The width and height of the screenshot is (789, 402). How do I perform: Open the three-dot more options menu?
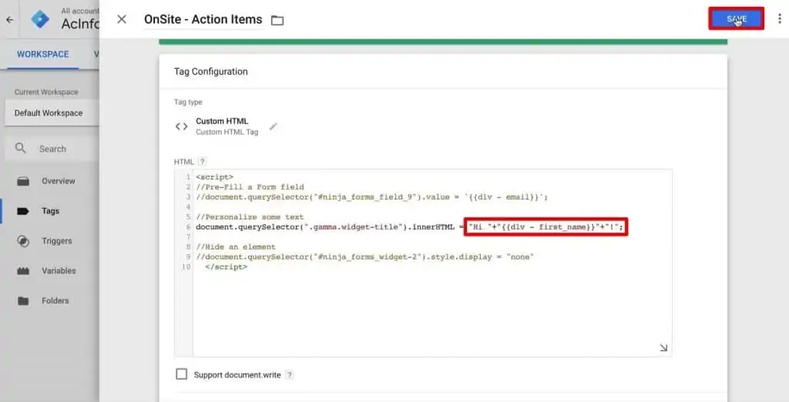tap(780, 18)
